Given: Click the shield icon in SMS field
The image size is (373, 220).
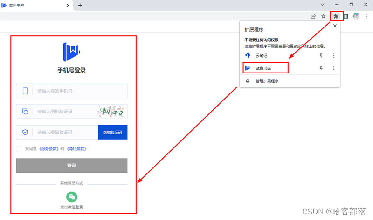Looking at the screenshot, I should [x=25, y=132].
